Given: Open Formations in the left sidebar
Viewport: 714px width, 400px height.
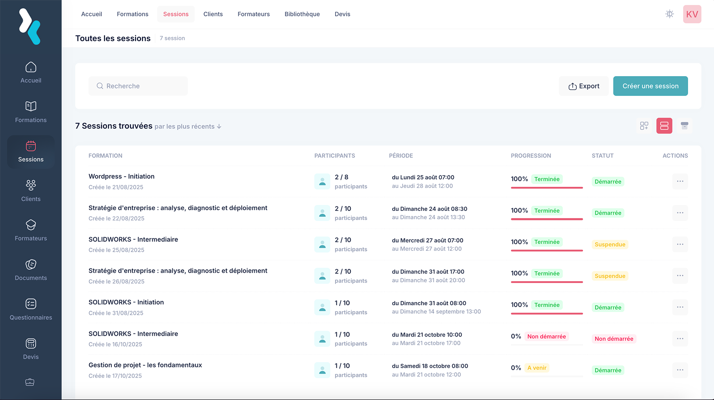Looking at the screenshot, I should coord(31,112).
